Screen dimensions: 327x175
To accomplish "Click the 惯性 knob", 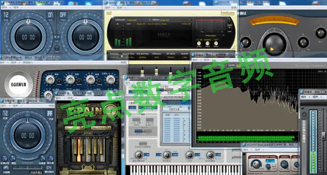I will (13, 158).
